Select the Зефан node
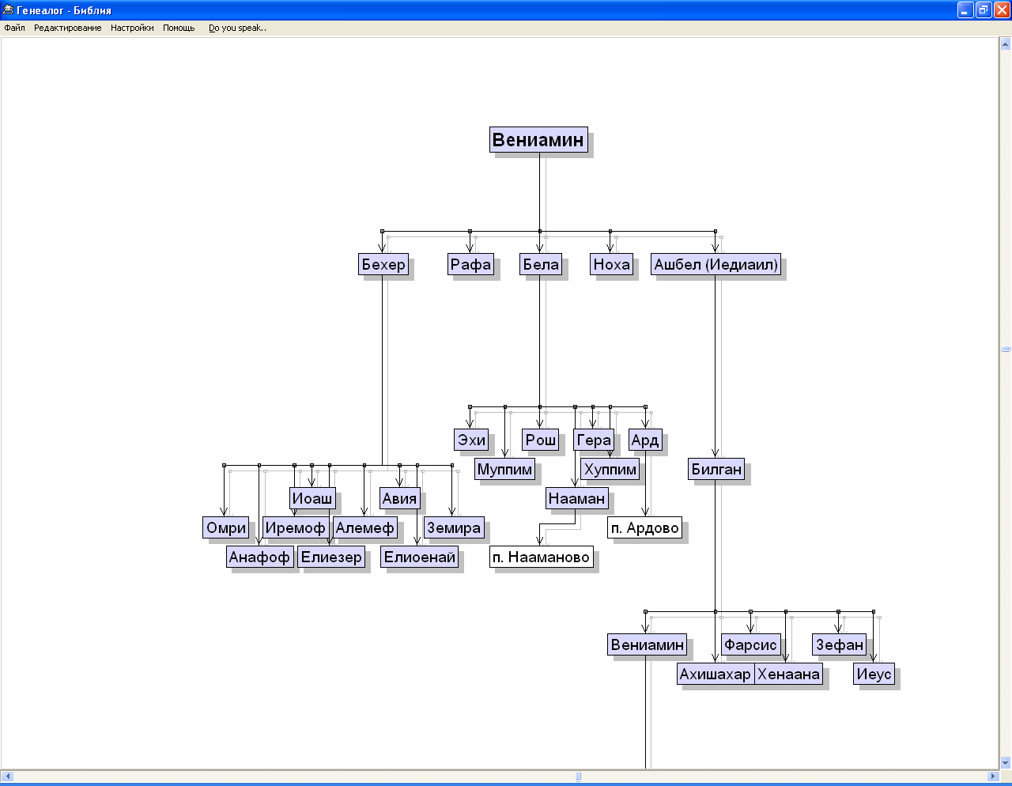 (x=839, y=644)
